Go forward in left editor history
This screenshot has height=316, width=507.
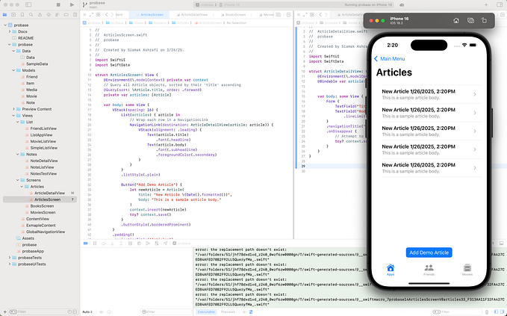[112, 14]
